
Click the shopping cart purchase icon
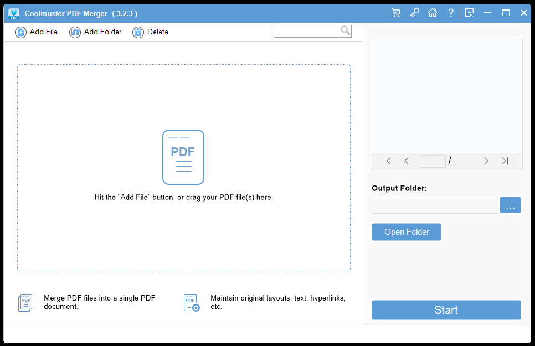tap(396, 13)
